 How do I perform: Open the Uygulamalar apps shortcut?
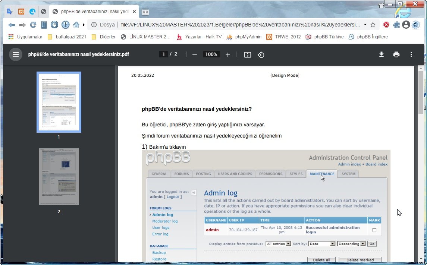(x=25, y=37)
